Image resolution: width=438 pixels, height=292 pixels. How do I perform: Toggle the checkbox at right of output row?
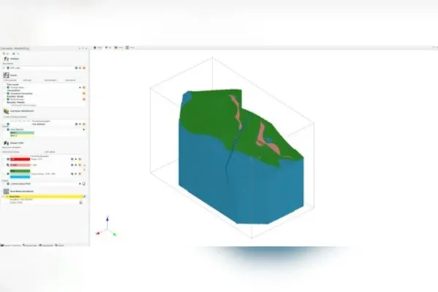(x=84, y=184)
